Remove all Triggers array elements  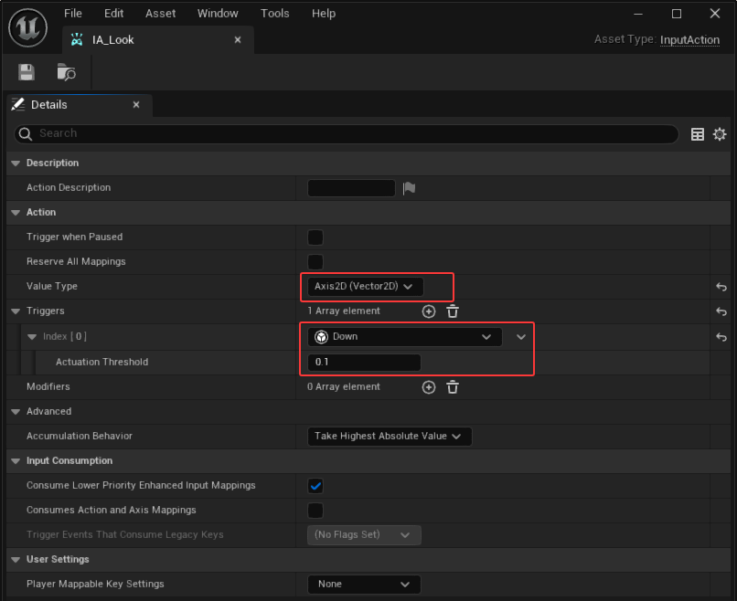point(452,311)
